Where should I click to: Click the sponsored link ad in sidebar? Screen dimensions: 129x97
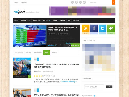pyautogui.click(x=98, y=57)
